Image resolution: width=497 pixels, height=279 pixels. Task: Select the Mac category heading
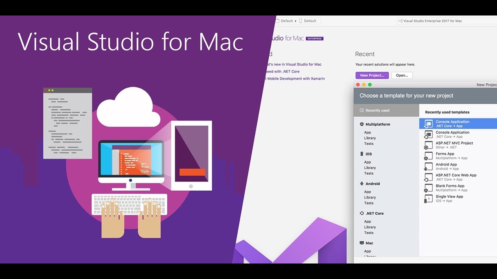coord(369,243)
